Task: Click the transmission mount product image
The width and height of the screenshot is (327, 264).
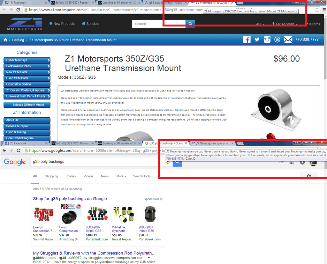Action: click(x=276, y=110)
